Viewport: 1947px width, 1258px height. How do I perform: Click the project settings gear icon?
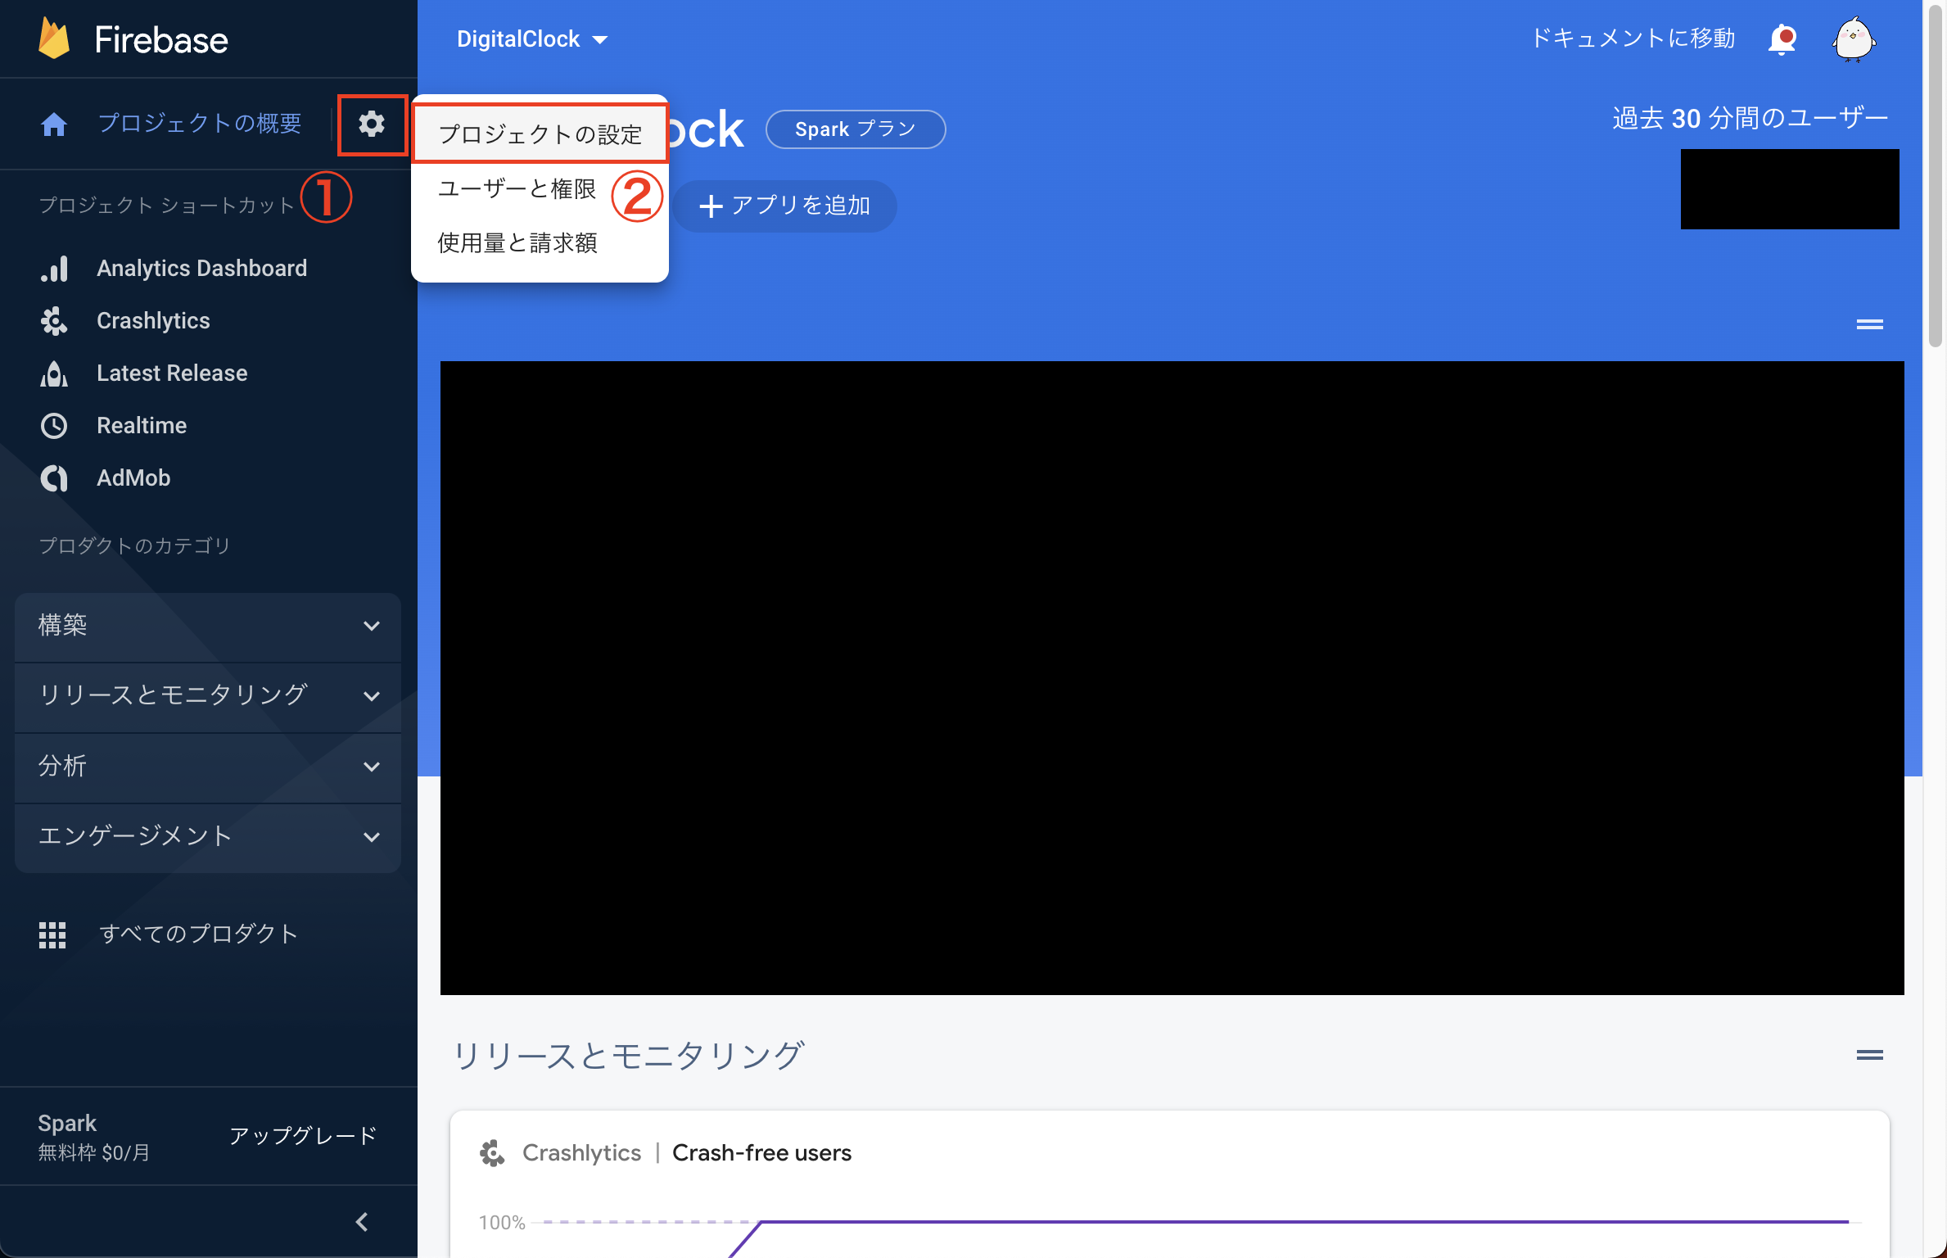373,124
